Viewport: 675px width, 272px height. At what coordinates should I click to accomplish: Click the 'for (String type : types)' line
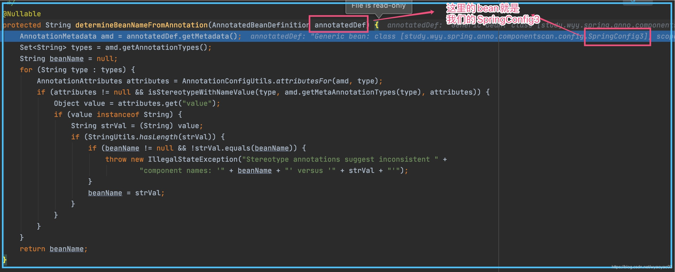[77, 70]
